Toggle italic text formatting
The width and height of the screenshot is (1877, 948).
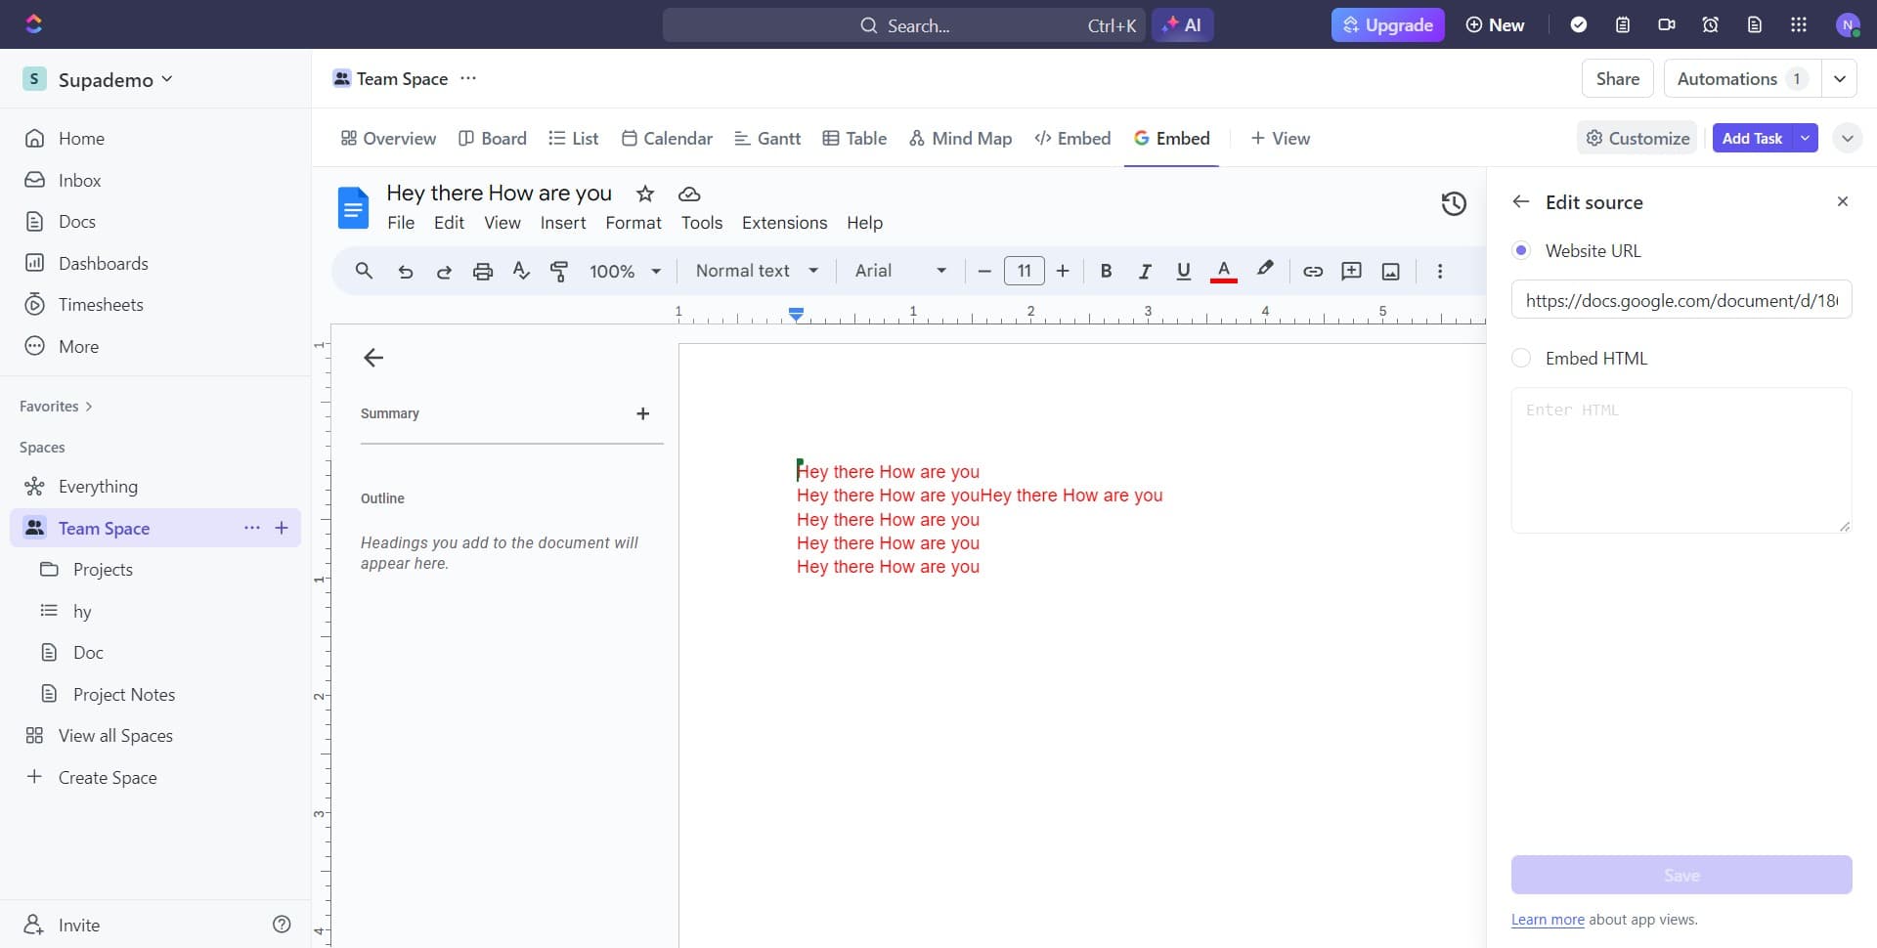tap(1144, 272)
